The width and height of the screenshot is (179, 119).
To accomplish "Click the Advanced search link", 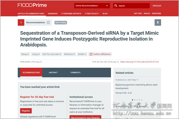I will point(157,6).
